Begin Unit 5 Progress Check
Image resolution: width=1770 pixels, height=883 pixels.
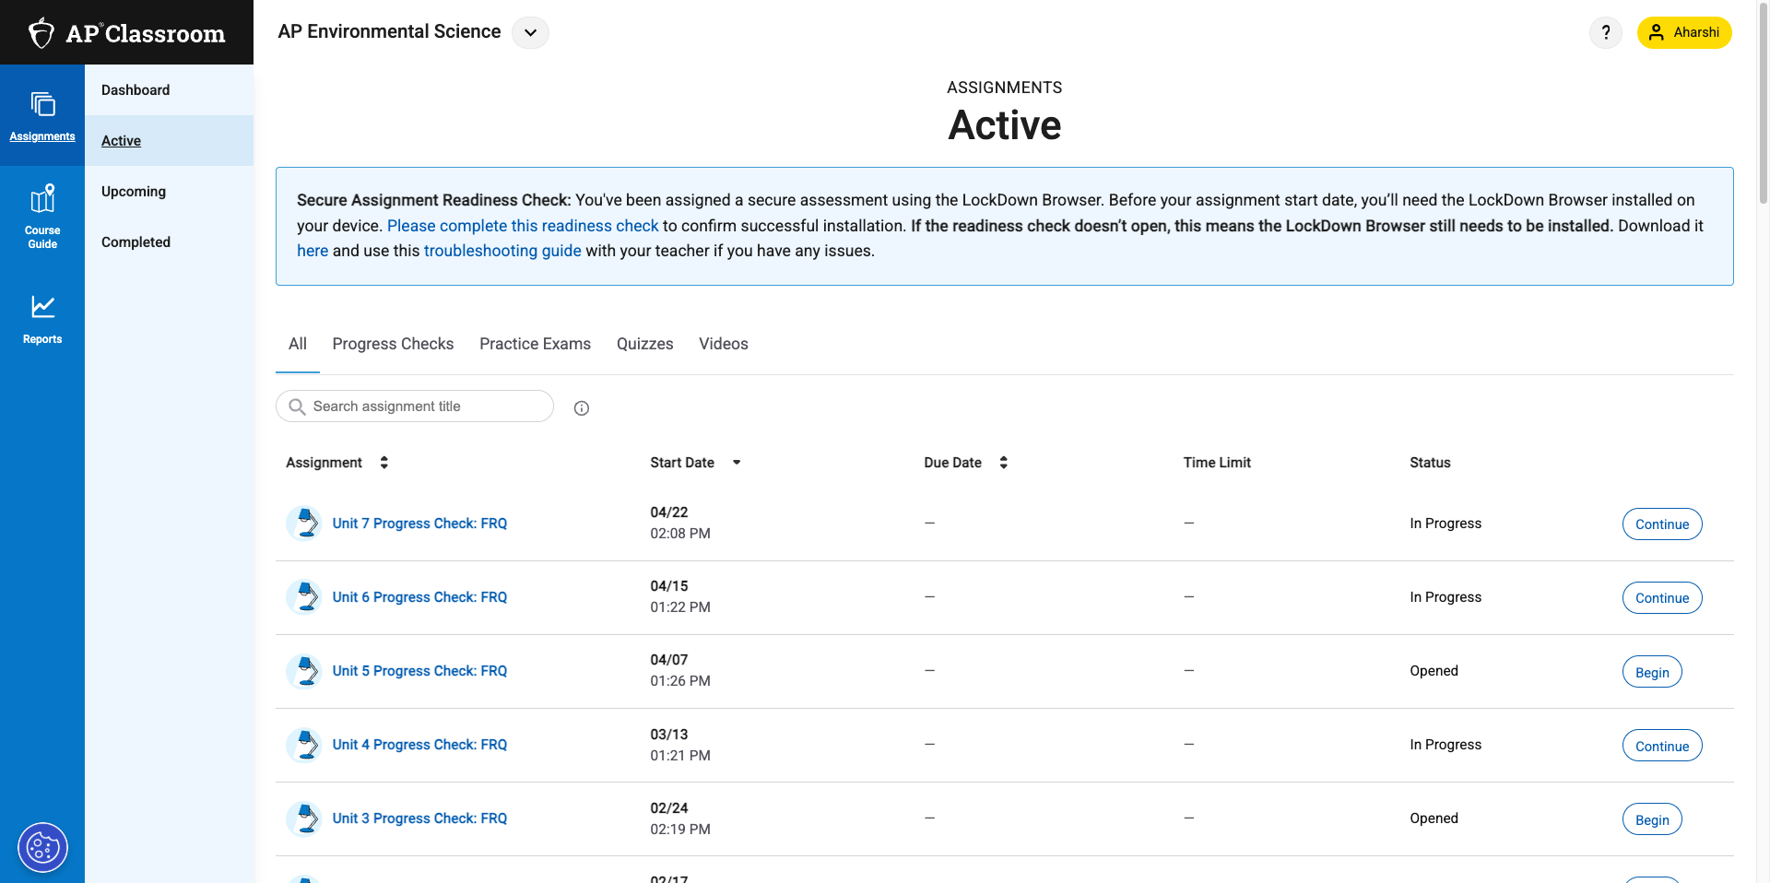[1652, 672]
